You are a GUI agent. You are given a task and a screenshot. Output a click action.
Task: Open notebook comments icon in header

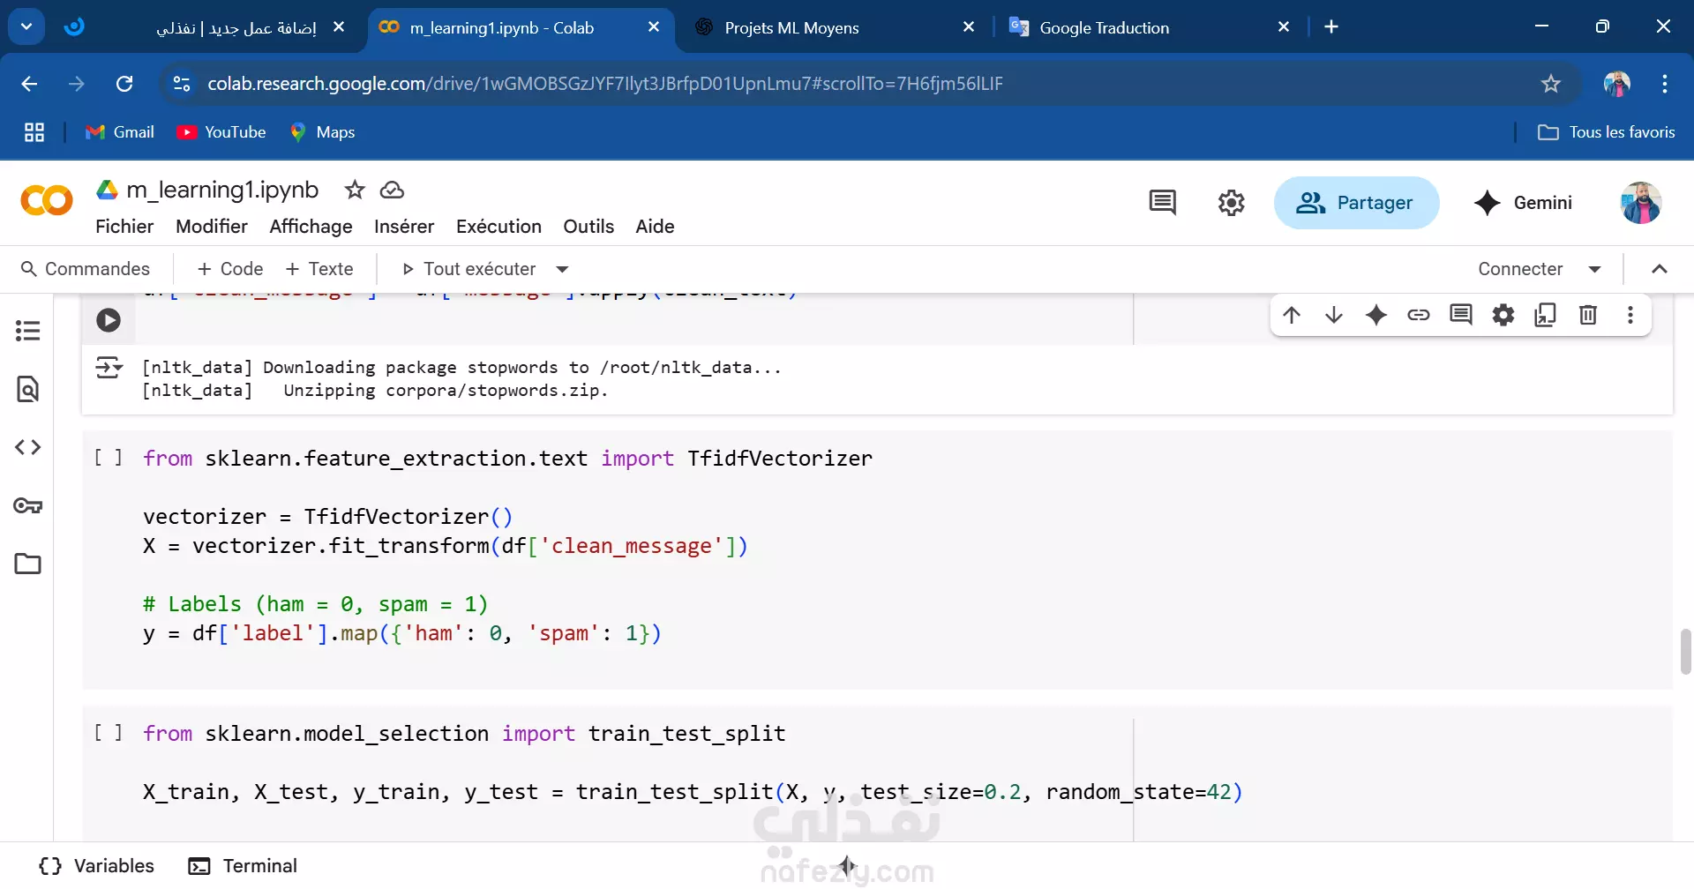pyautogui.click(x=1163, y=203)
